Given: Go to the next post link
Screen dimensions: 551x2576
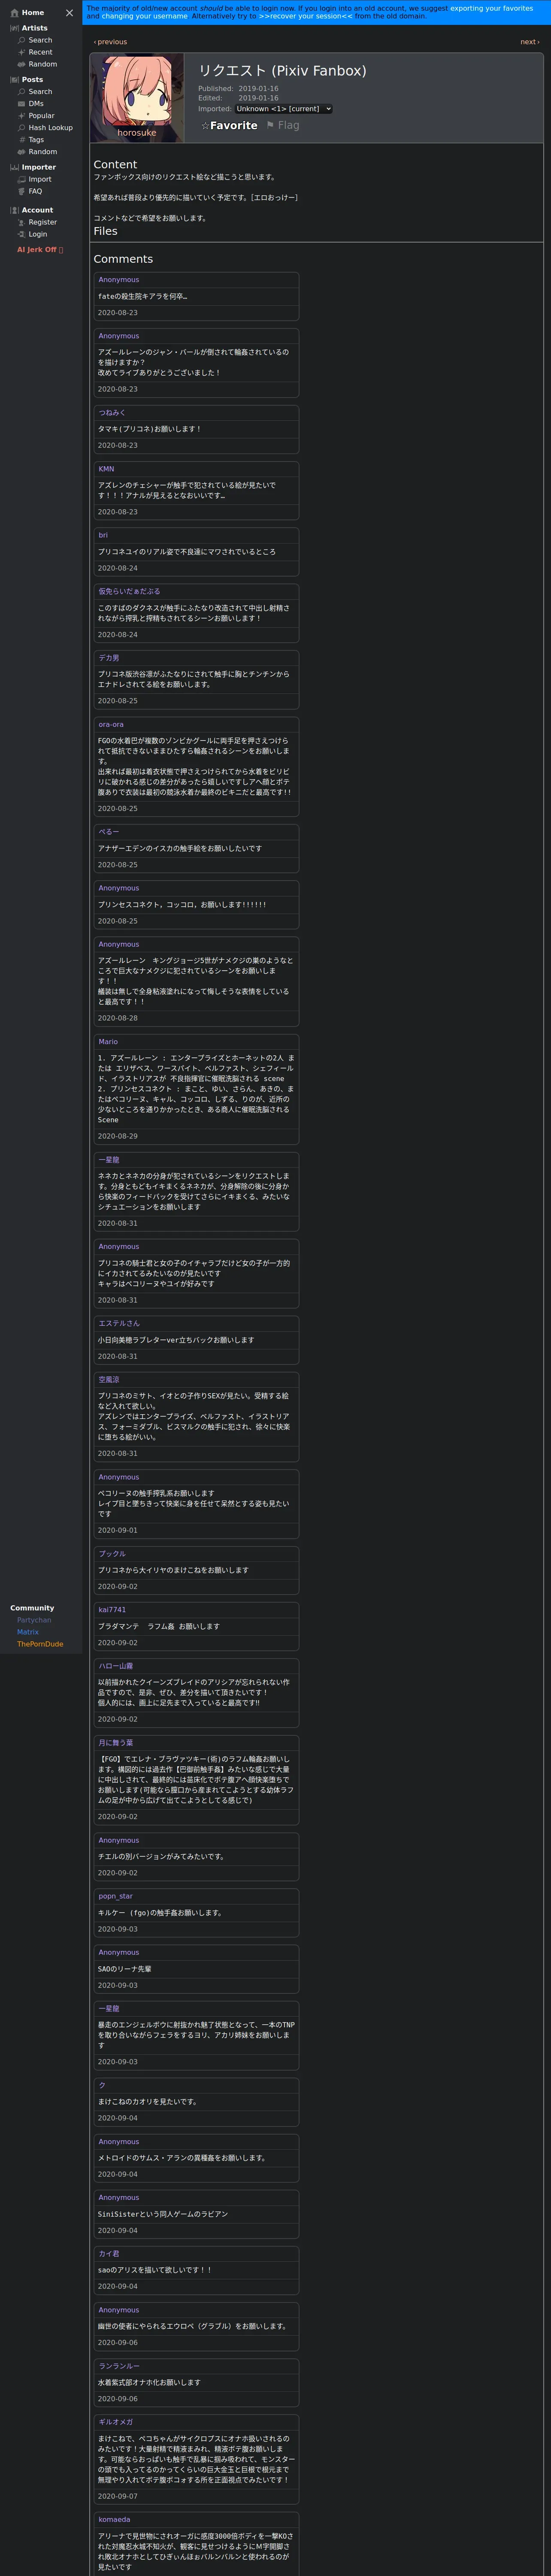Looking at the screenshot, I should click(530, 42).
